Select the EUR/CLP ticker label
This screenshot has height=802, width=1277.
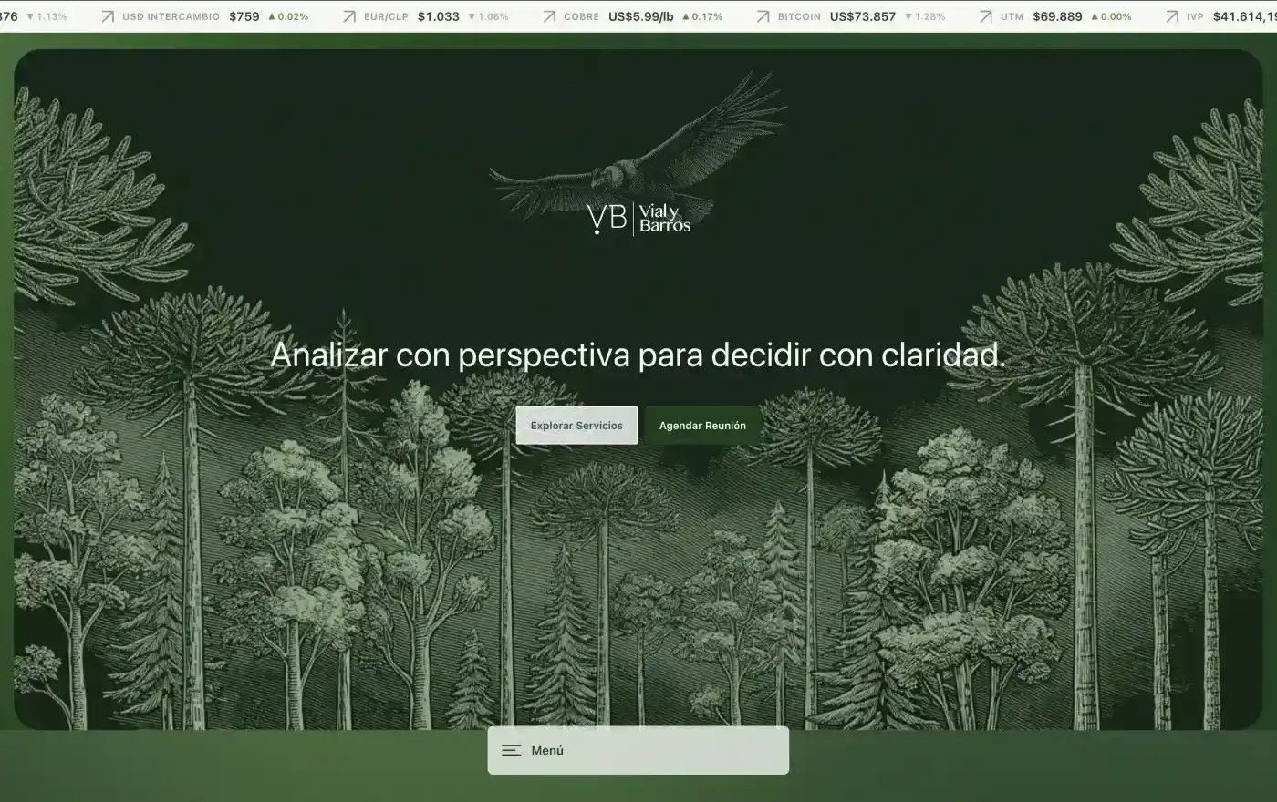(386, 16)
